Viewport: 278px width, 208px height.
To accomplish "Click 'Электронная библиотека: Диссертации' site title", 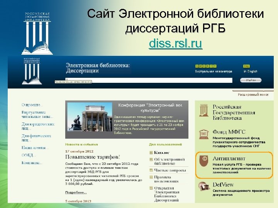I will (98, 68).
